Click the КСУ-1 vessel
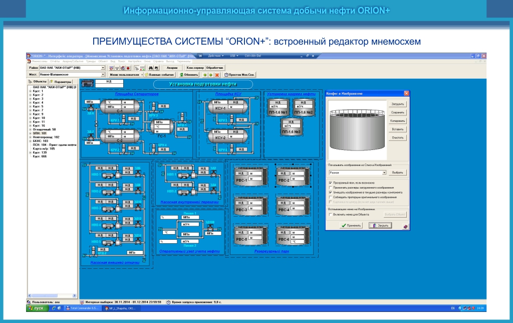 click(x=228, y=106)
